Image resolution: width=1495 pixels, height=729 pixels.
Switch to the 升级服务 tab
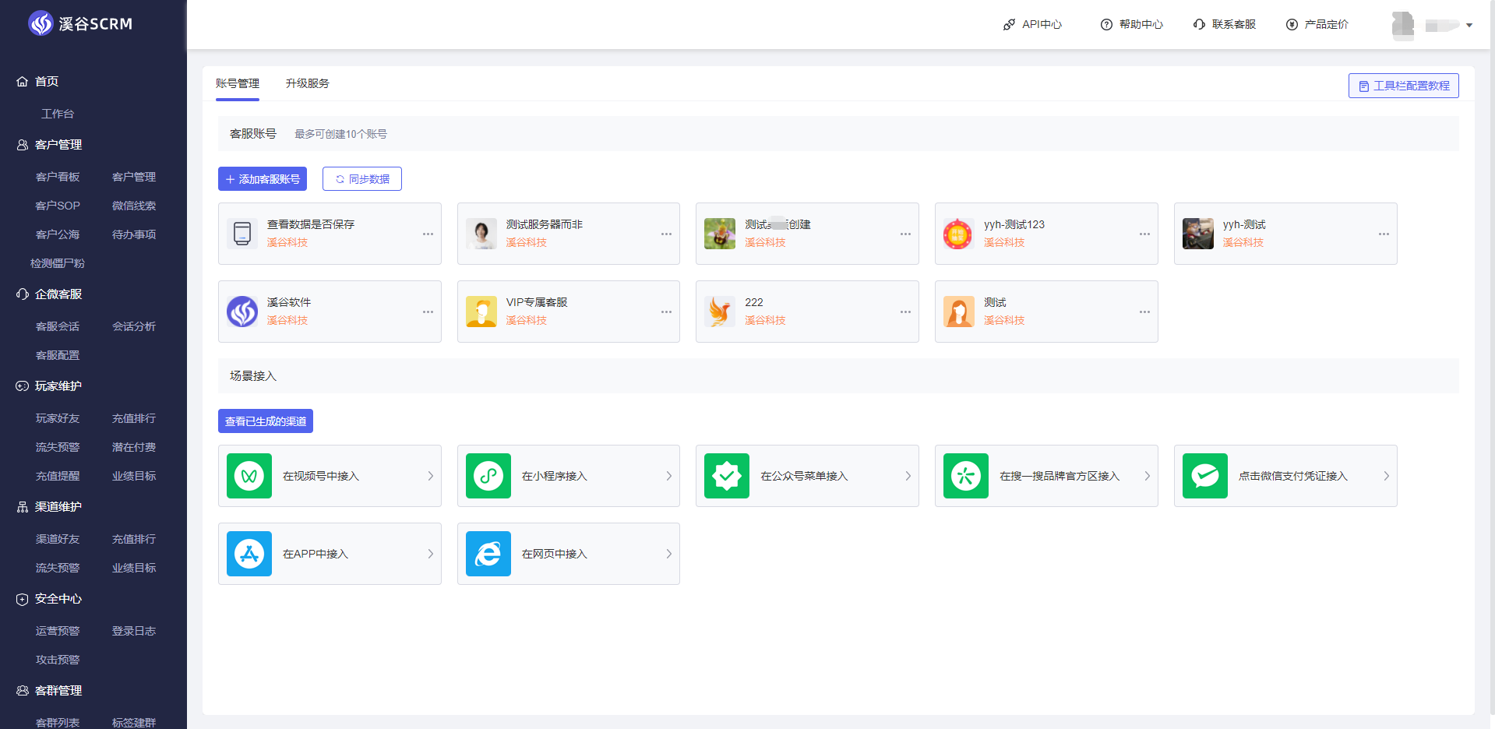(307, 83)
